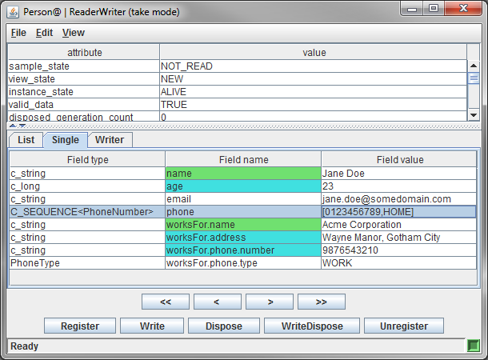Viewport: 488px width, 360px height.
Task: Select the sample_state attribute cell
Action: point(84,66)
